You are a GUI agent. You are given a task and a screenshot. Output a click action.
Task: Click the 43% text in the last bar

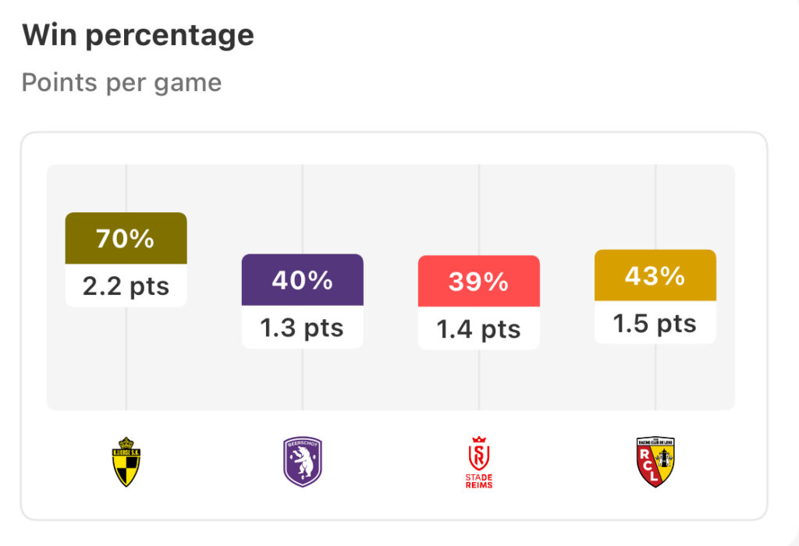(655, 275)
